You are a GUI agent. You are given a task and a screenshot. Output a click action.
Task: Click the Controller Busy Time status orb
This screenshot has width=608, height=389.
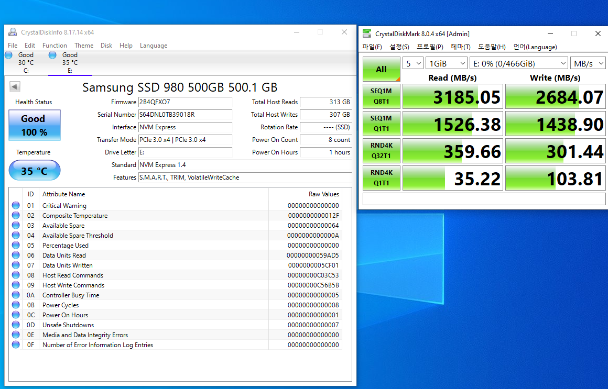tap(16, 295)
